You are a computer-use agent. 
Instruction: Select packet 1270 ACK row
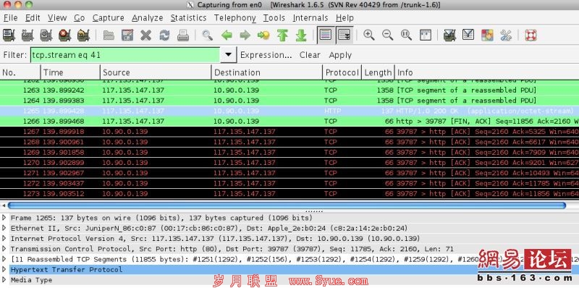[x=289, y=163]
